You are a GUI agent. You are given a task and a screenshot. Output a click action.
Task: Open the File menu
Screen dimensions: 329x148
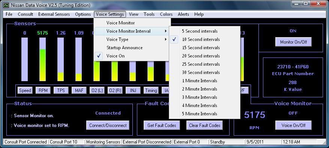[x=9, y=14]
